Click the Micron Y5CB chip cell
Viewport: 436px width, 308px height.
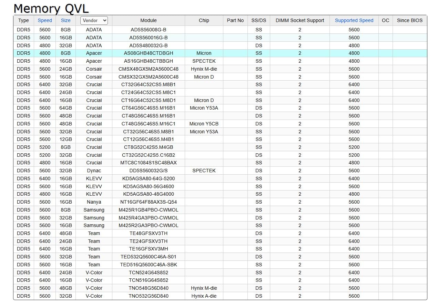click(204, 124)
